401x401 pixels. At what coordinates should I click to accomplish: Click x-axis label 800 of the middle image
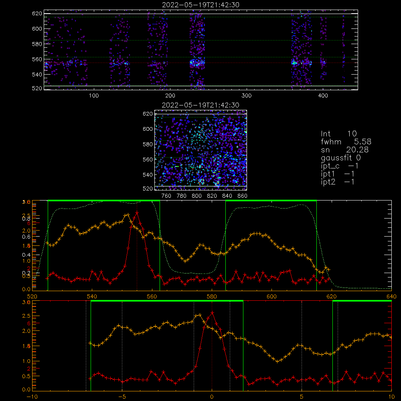196,196
